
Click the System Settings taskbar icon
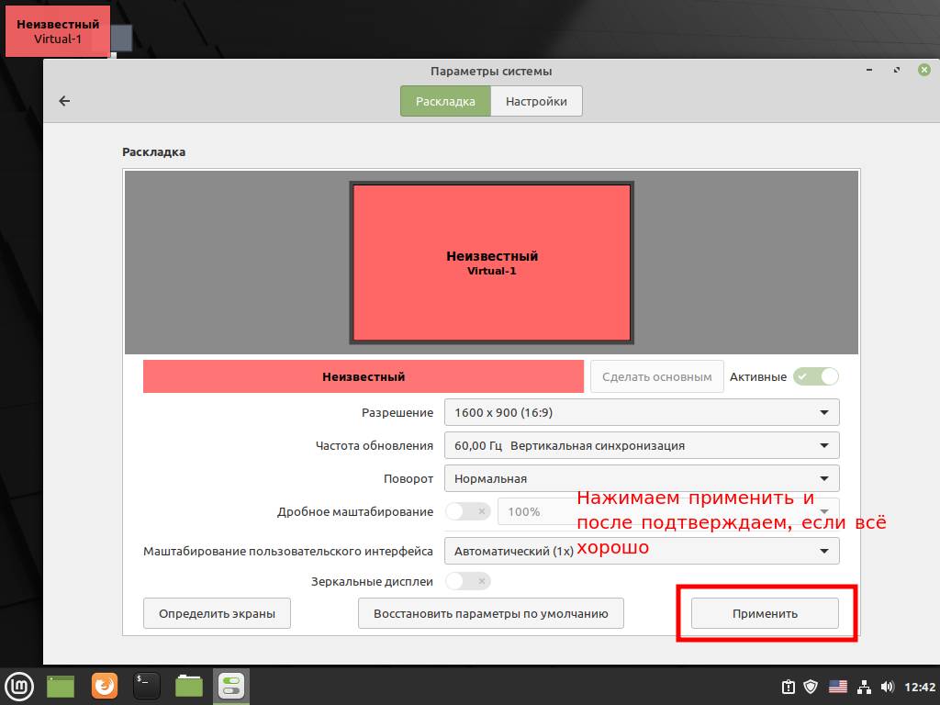click(231, 685)
